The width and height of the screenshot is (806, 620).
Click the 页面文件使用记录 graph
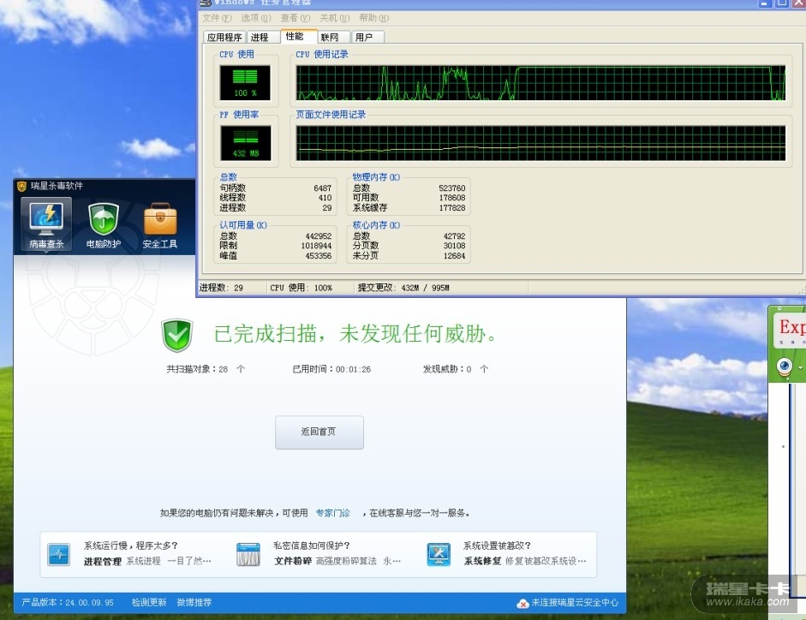point(540,143)
